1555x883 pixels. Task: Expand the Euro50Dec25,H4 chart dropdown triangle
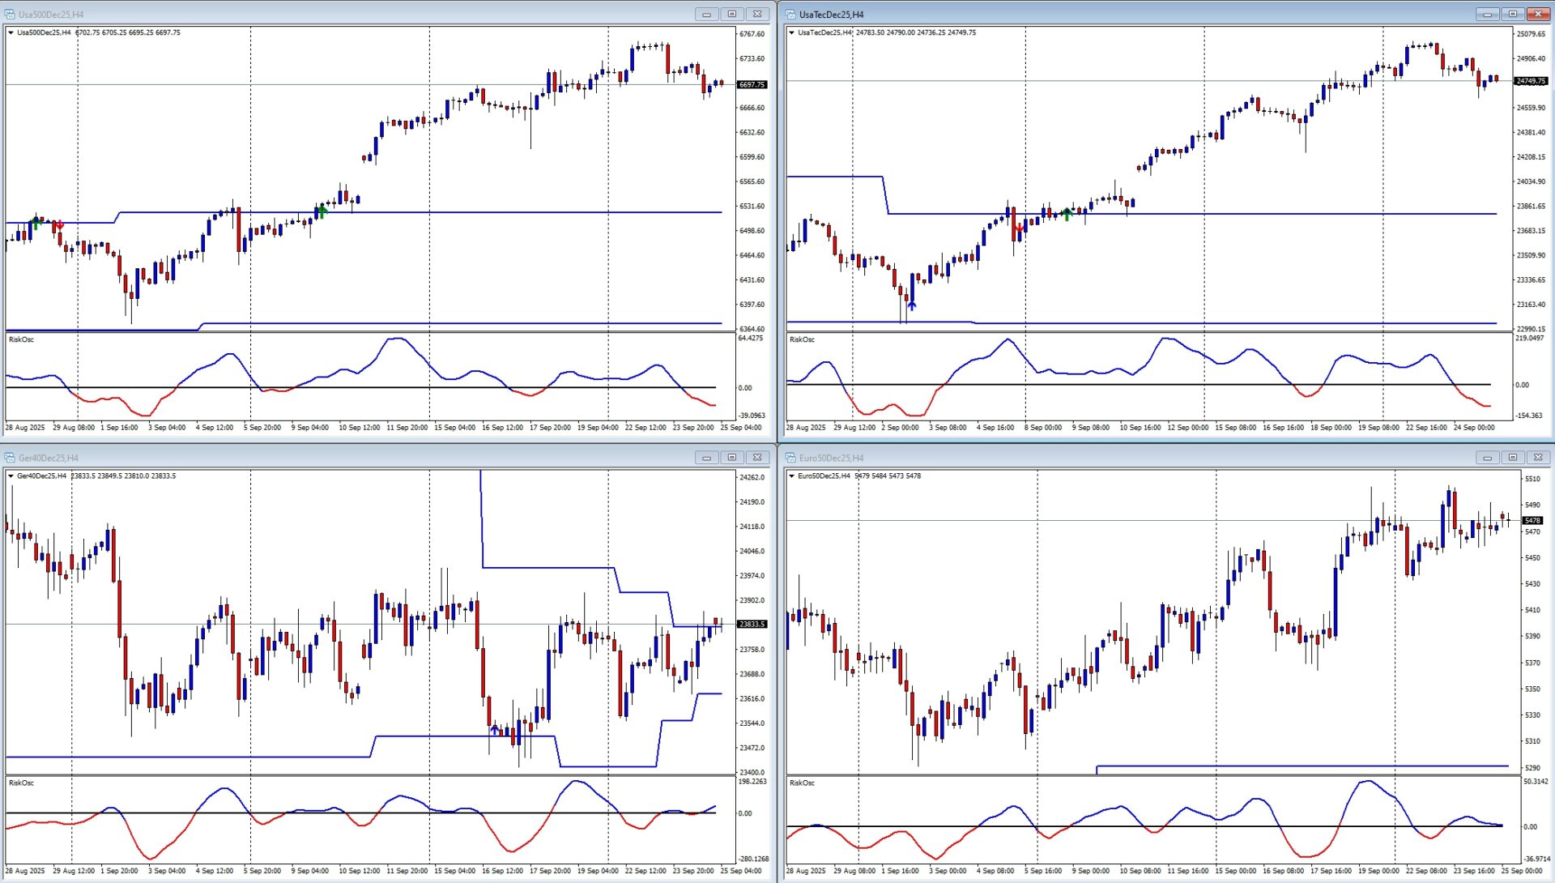(791, 476)
